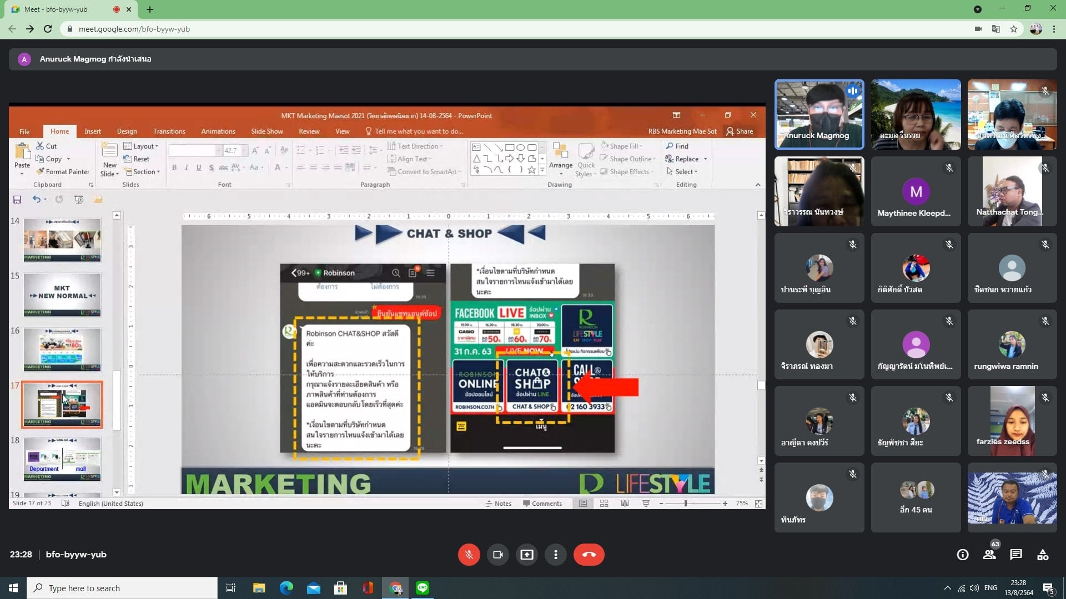Click the farzies zeedss video tile
1066x599 pixels.
click(1012, 421)
